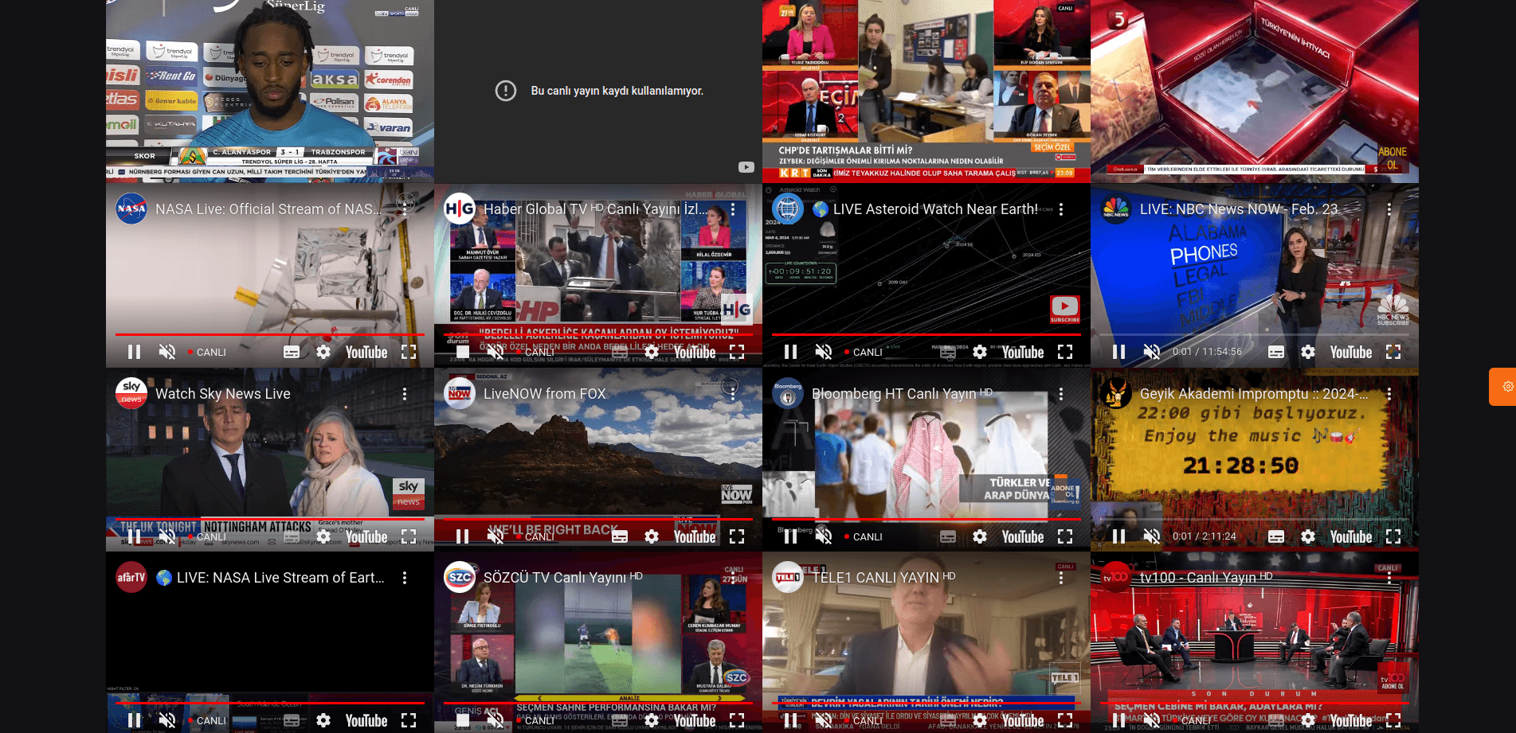This screenshot has height=733, width=1516.
Task: Open settings gear on Asteroid Watch player
Action: click(x=980, y=352)
